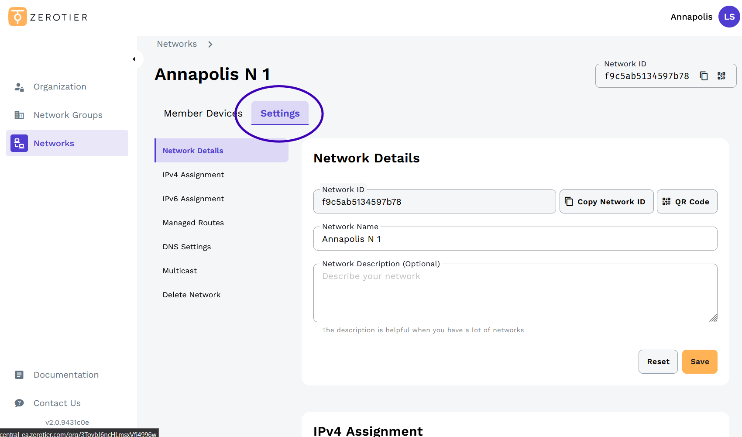This screenshot has height=437, width=742.
Task: Open the LS account avatar
Action: (729, 17)
